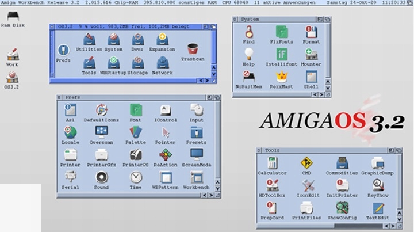Image resolution: width=414 pixels, height=232 pixels.
Task: Open the Locale preferences icon
Action: pyautogui.click(x=70, y=132)
